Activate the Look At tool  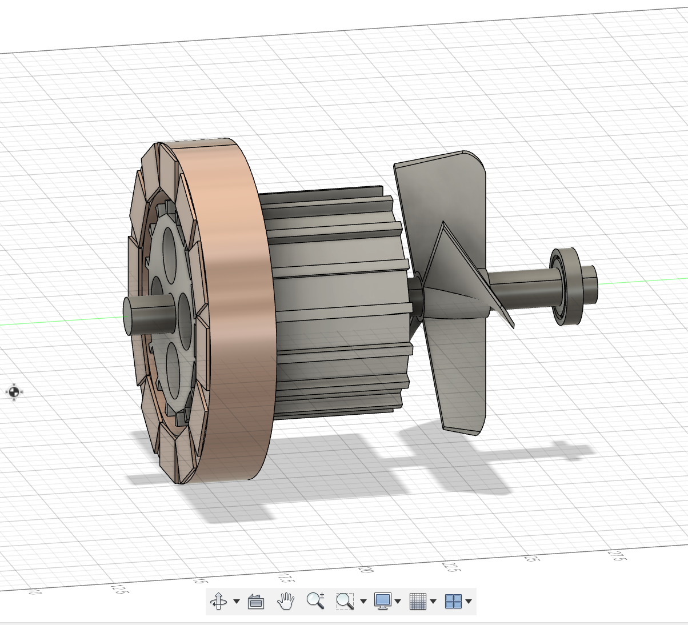click(256, 600)
